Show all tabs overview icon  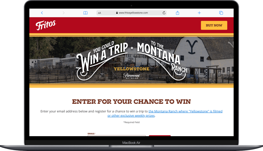[221, 13]
